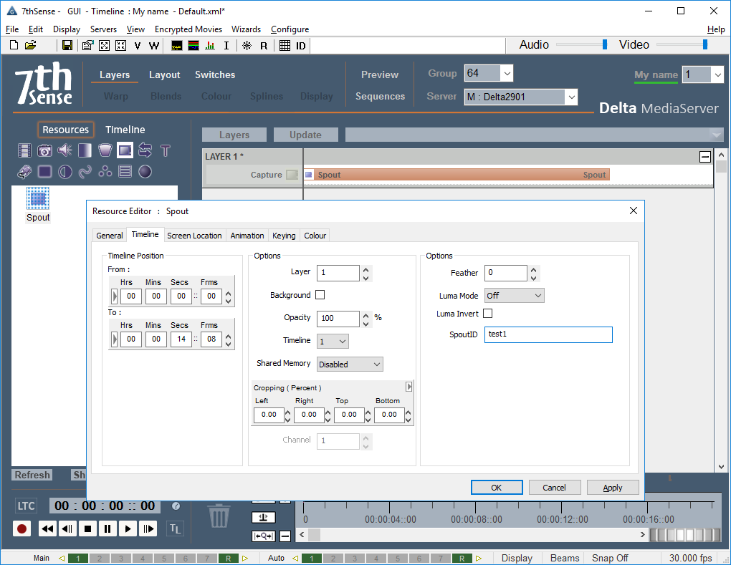Click the Refresh button
This screenshot has width=731, height=565.
point(32,475)
